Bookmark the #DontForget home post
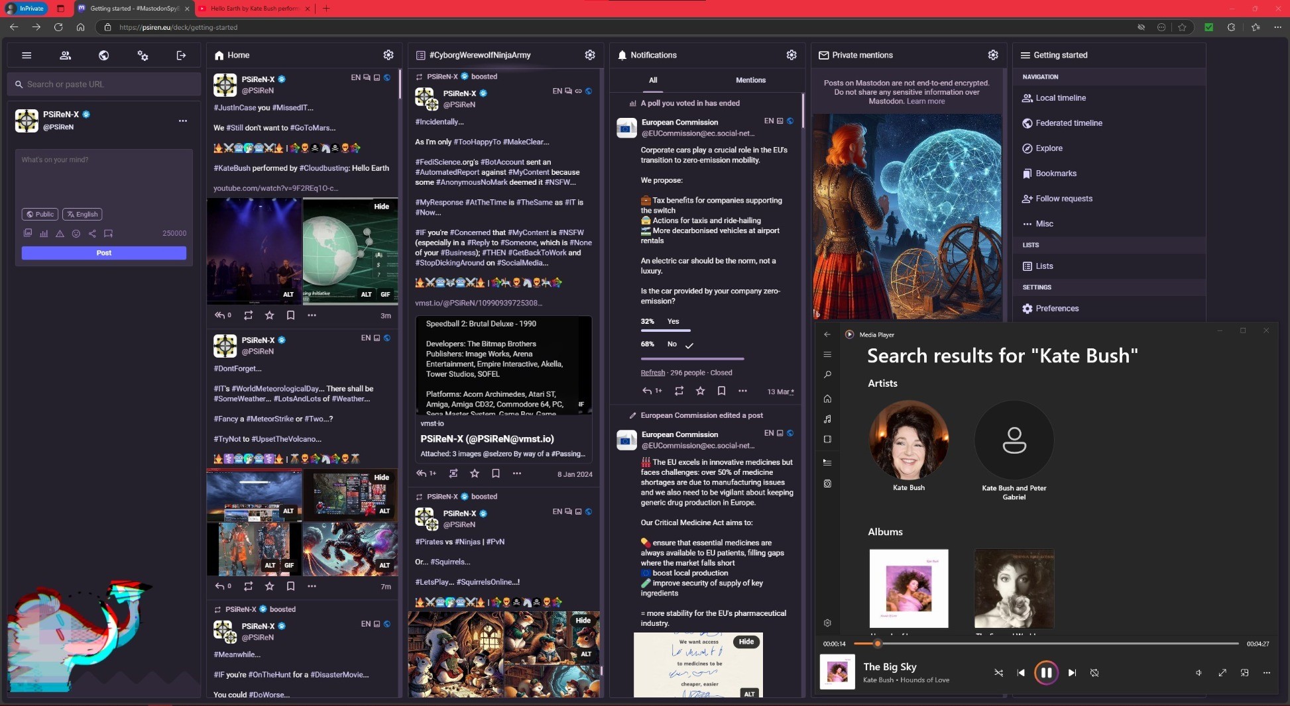1290x706 pixels. [290, 586]
